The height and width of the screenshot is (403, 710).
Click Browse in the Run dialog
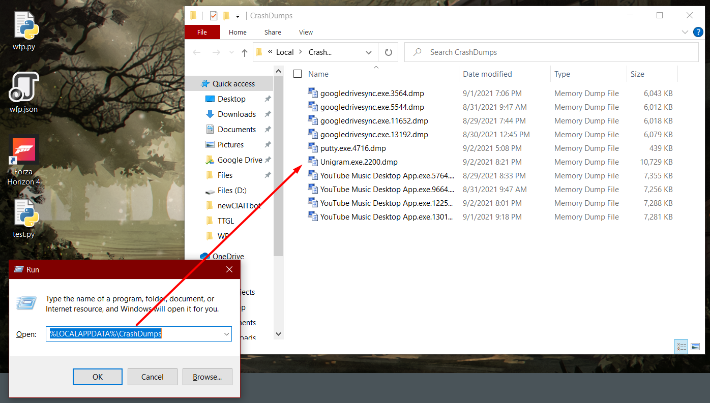coord(207,377)
